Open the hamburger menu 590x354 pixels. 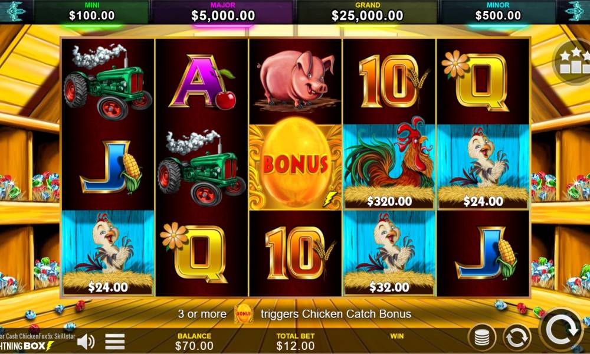point(115,342)
